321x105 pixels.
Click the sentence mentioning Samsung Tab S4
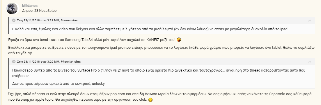coord(91,40)
